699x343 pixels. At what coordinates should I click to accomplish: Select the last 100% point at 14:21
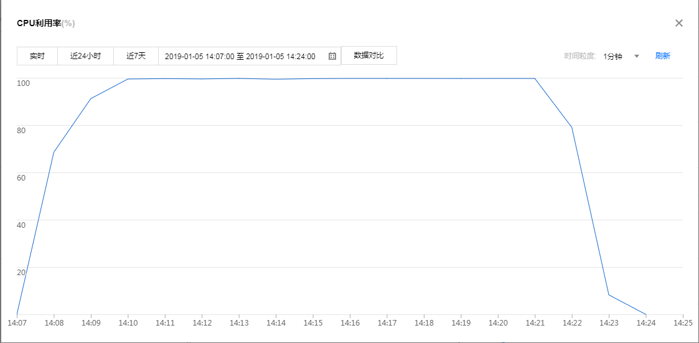tap(535, 78)
